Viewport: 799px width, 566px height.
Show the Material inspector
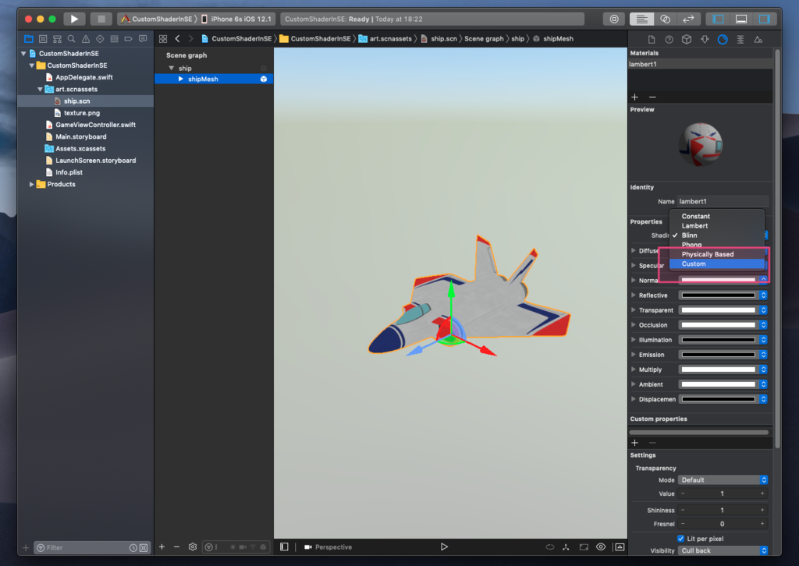[x=723, y=39]
